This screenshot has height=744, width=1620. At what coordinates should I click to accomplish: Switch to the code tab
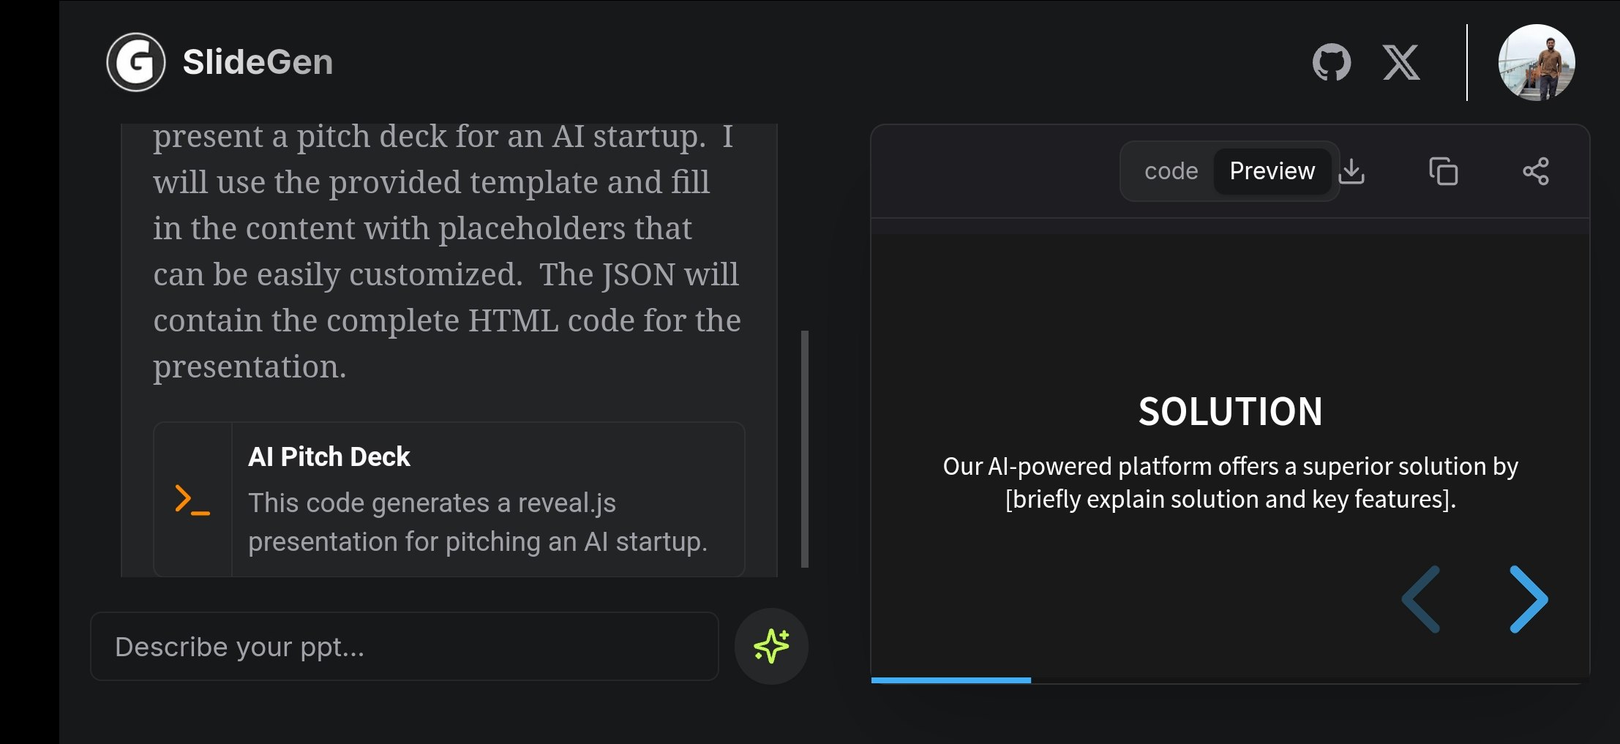[1171, 171]
